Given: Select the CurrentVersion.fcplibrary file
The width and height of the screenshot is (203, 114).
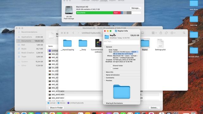Looking at the screenshot, I should pos(98,46).
